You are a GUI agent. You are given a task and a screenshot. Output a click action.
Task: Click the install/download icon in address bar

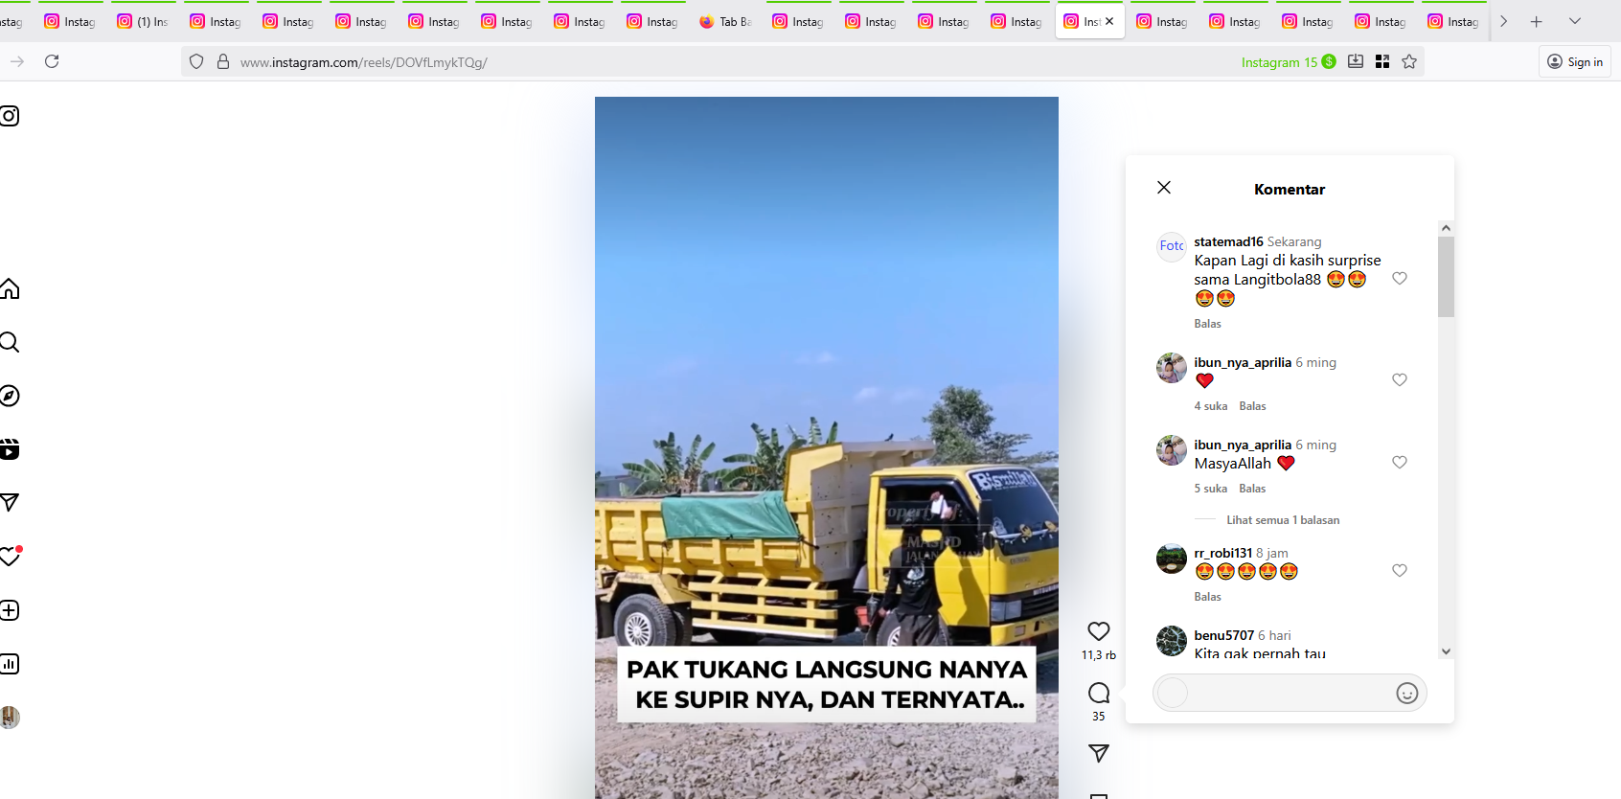click(1356, 61)
